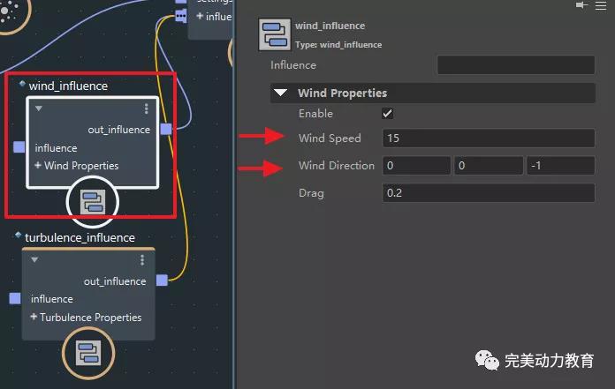Expand Turbulence Properties on the turbulence node
Image resolution: width=615 pixels, height=389 pixels.
tap(34, 318)
